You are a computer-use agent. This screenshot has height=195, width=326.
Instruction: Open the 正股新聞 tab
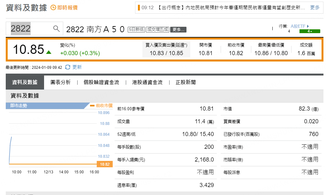click(186, 82)
